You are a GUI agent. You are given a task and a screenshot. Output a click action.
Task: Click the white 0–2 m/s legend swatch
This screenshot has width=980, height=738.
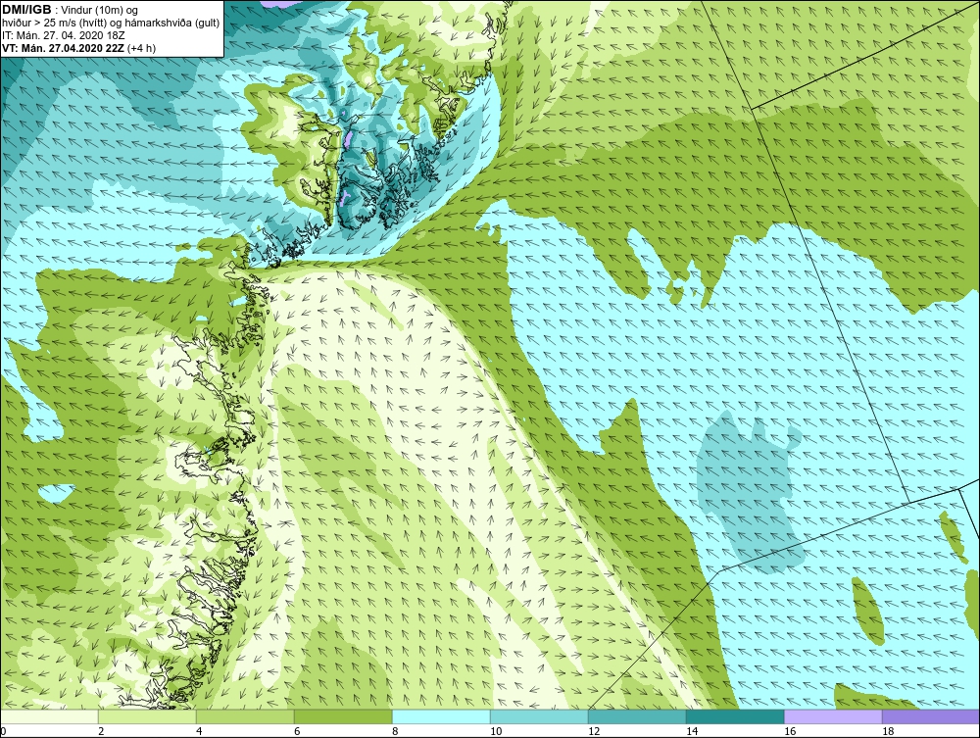click(49, 716)
